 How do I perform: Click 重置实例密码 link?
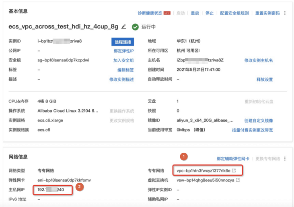[x=267, y=13]
